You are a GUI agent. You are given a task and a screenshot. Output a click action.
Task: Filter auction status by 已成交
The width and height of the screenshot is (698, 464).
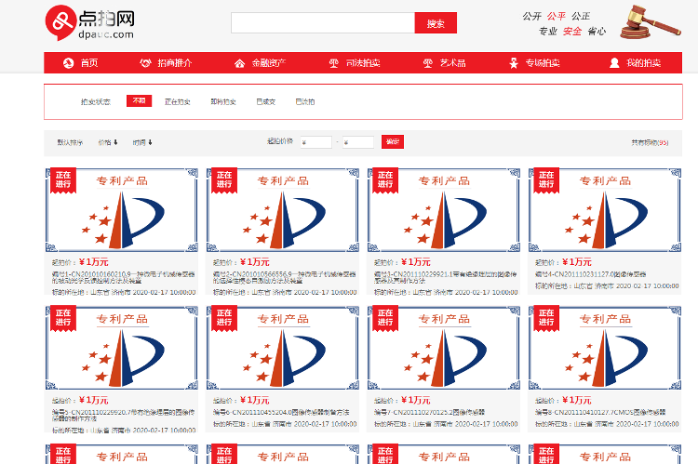tap(266, 102)
